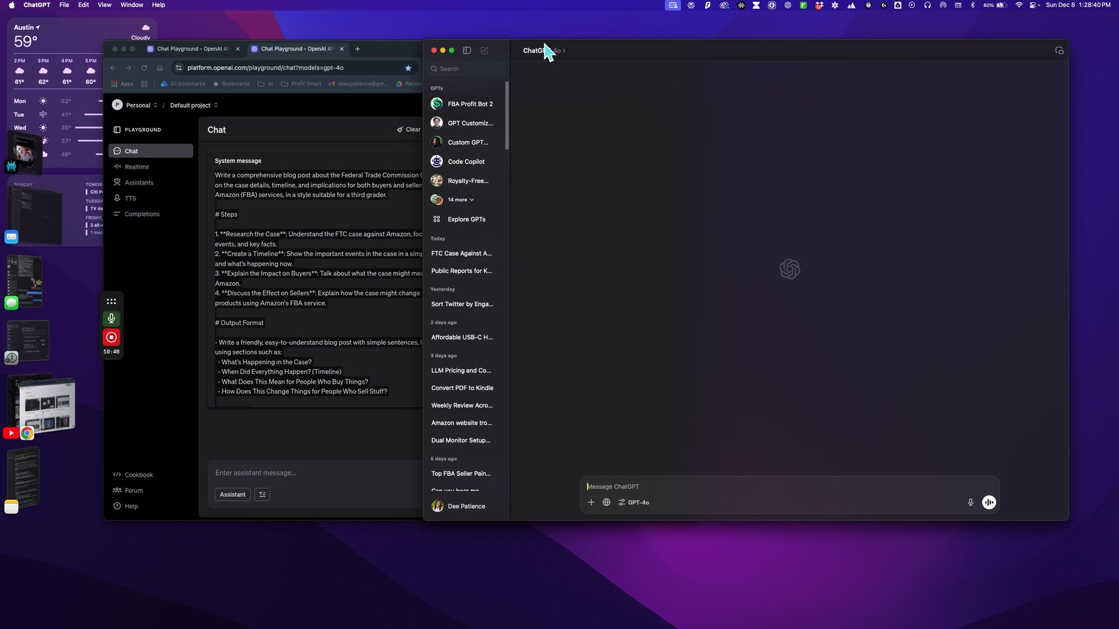Image resolution: width=1119 pixels, height=629 pixels.
Task: Start a new chat with compose icon
Action: click(x=484, y=50)
